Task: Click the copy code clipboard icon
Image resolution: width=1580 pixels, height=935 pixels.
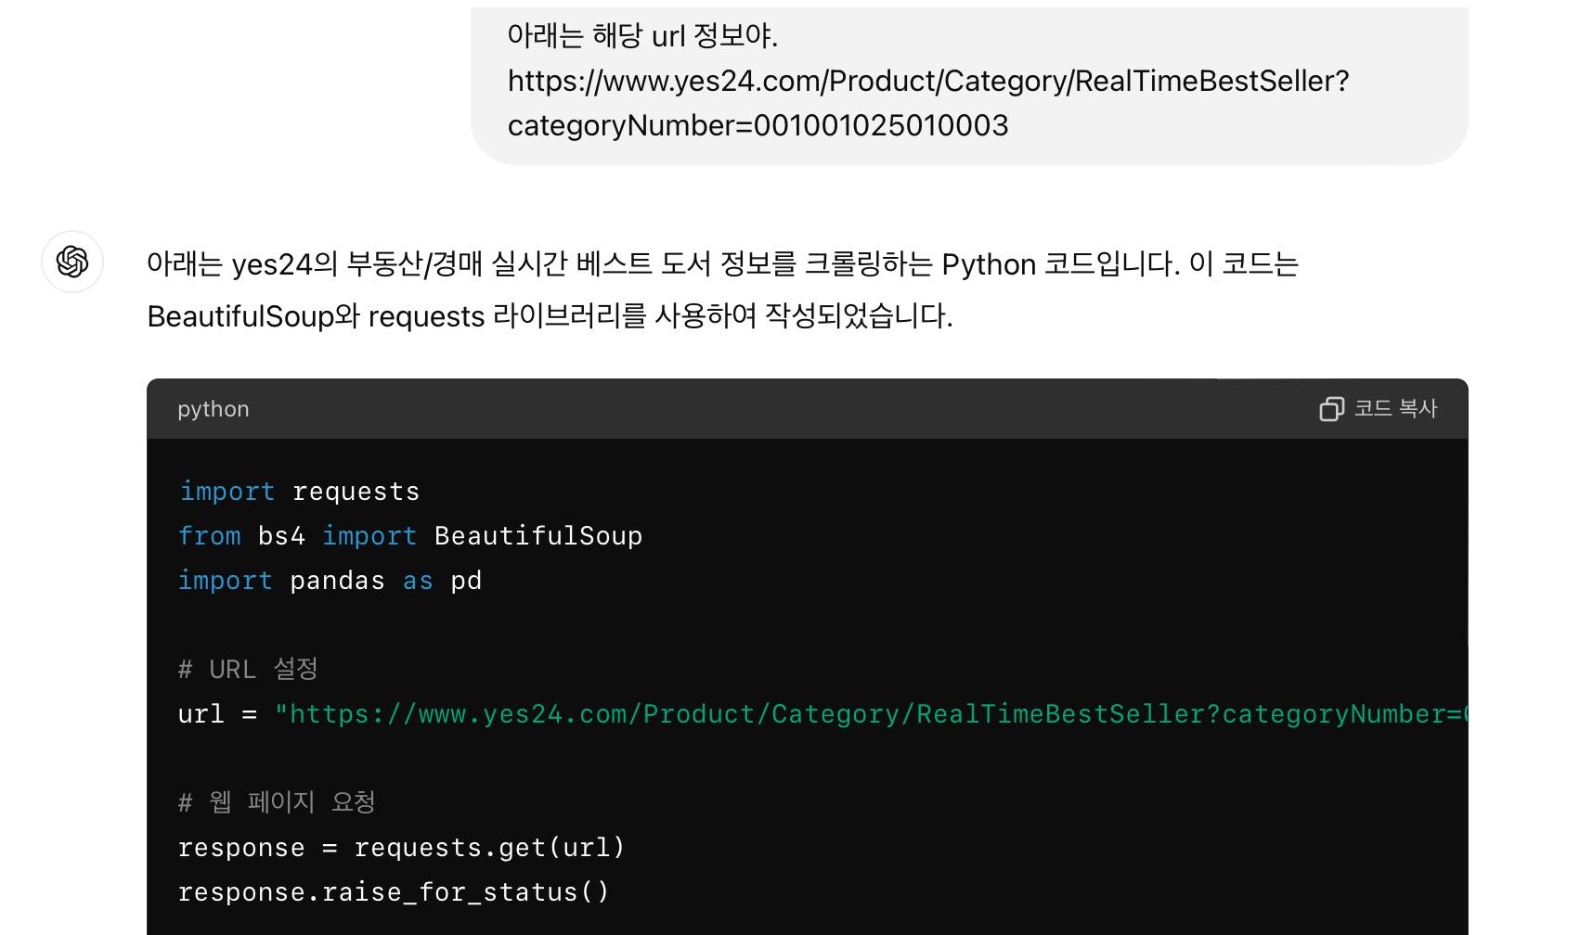Action: click(x=1331, y=409)
